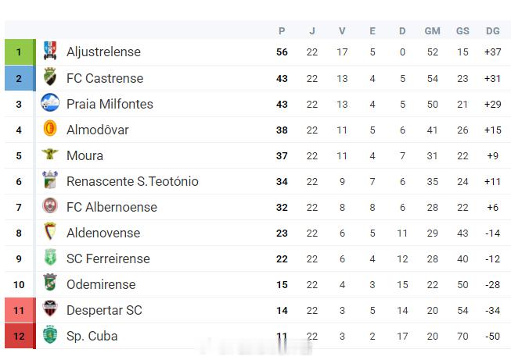
Task: Sort table by P points column
Action: pyautogui.click(x=282, y=31)
